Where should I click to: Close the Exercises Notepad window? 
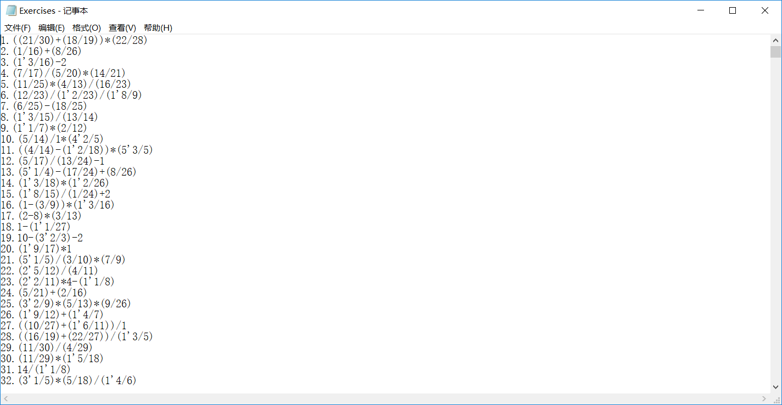point(765,10)
